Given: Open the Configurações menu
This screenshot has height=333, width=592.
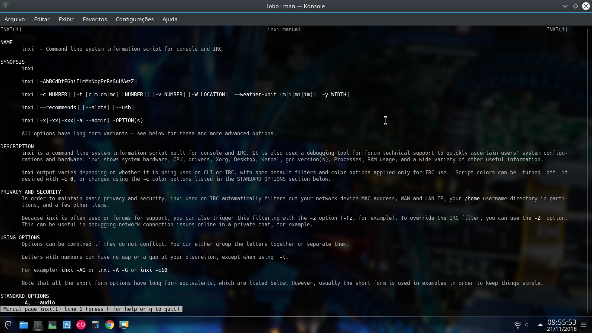Looking at the screenshot, I should 134,19.
